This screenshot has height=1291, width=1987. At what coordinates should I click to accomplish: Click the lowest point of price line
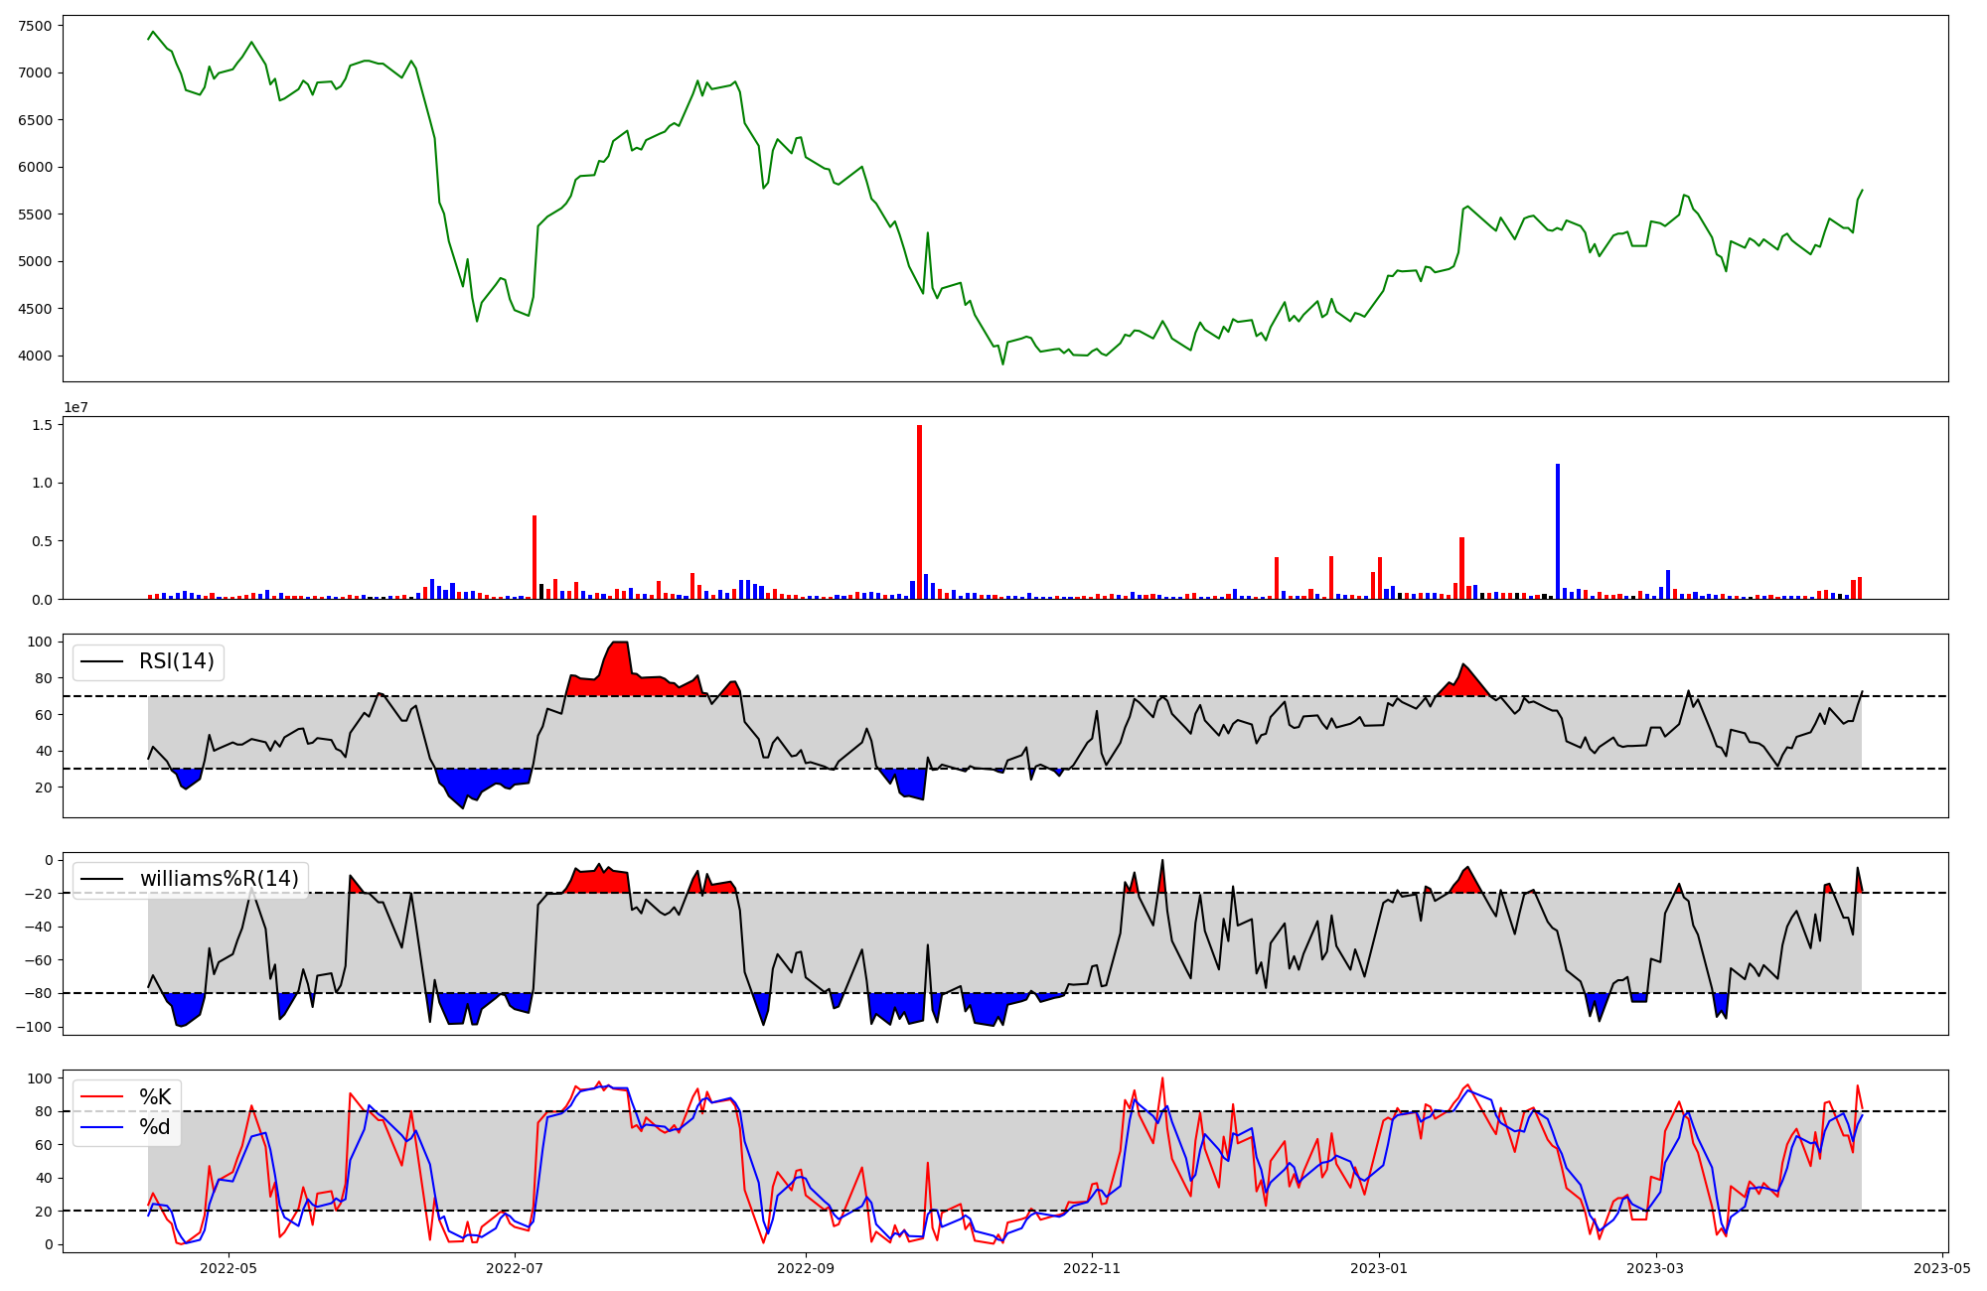1002,363
